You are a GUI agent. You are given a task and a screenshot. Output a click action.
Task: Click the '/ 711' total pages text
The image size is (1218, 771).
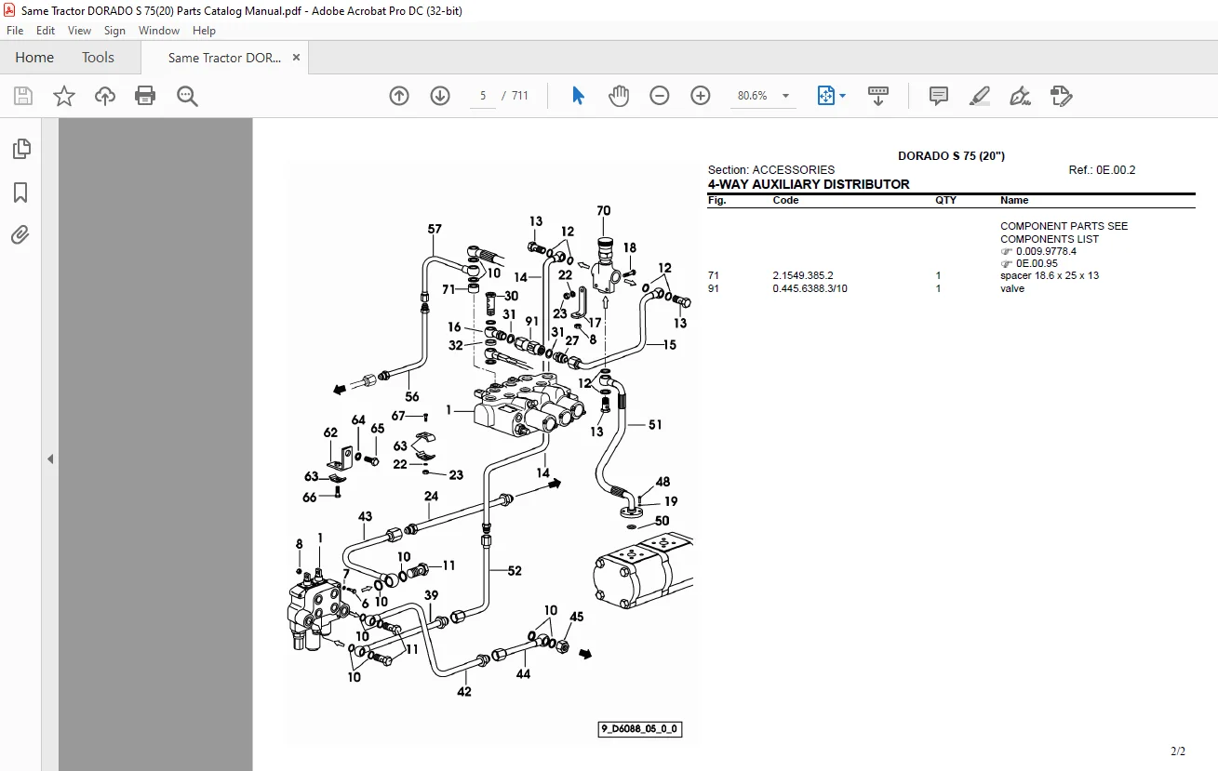tap(515, 96)
